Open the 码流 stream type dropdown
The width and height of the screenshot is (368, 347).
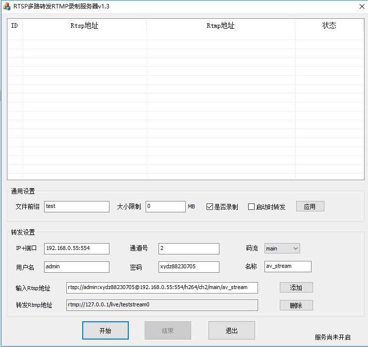(282, 248)
